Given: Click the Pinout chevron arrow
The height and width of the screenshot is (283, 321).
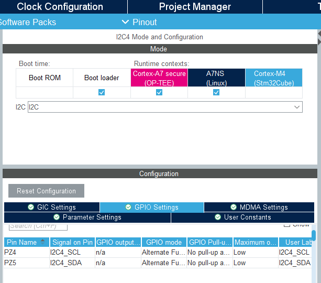Looking at the screenshot, I should pyautogui.click(x=125, y=21).
